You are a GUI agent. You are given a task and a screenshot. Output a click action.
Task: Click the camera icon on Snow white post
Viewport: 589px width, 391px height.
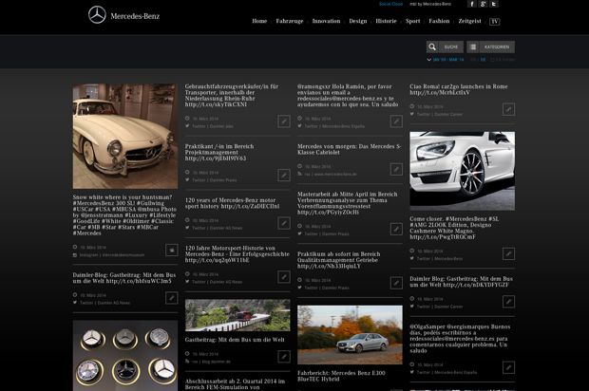tap(172, 250)
